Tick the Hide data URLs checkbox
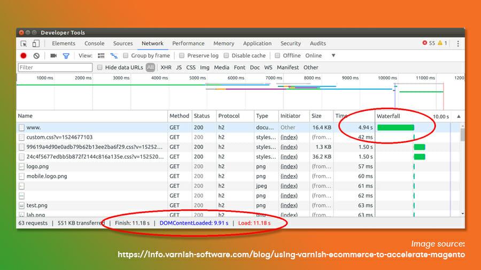Screen dimensions: 481x270 coord(100,68)
